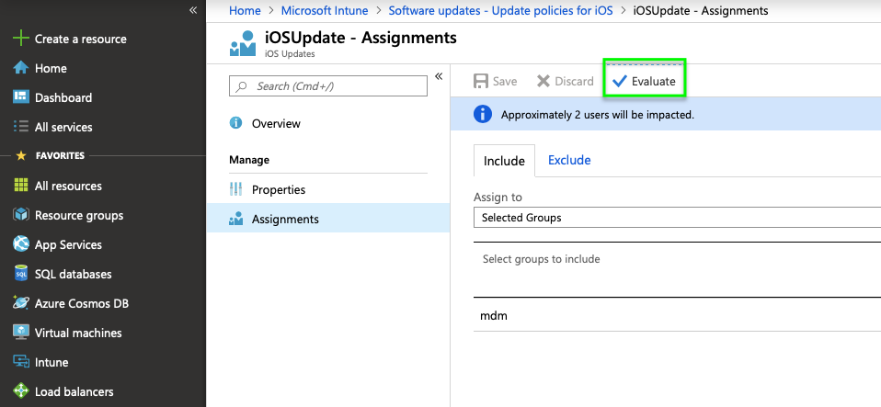This screenshot has width=881, height=407.
Task: Click the Discard X icon
Action: point(543,82)
